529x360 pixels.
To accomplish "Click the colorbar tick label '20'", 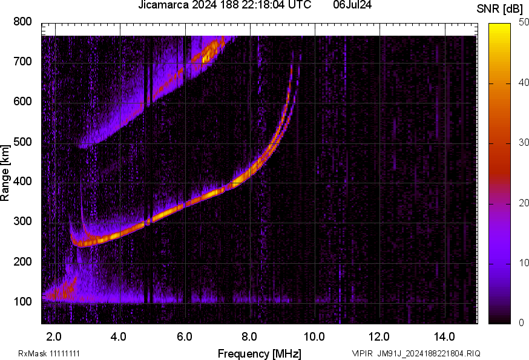I will click(x=524, y=203).
